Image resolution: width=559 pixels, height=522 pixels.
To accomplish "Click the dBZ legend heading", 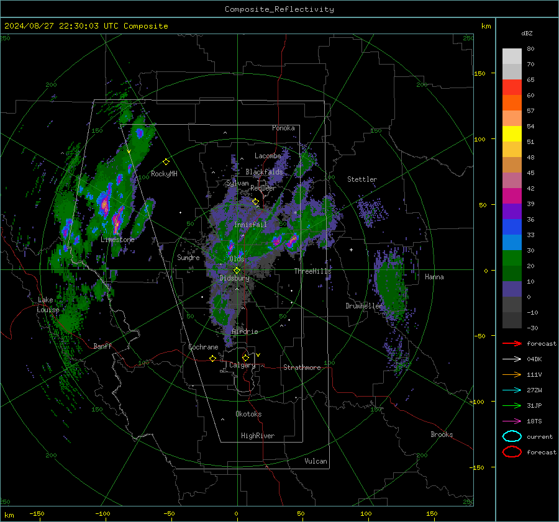I will click(x=527, y=34).
